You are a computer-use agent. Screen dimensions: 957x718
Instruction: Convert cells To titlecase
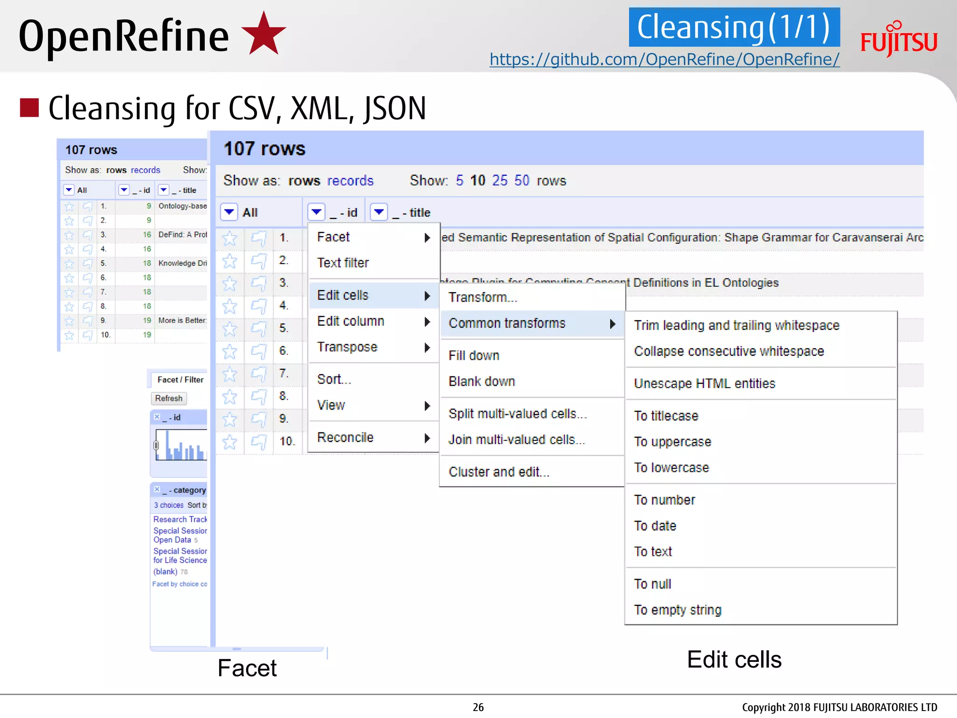pos(761,416)
